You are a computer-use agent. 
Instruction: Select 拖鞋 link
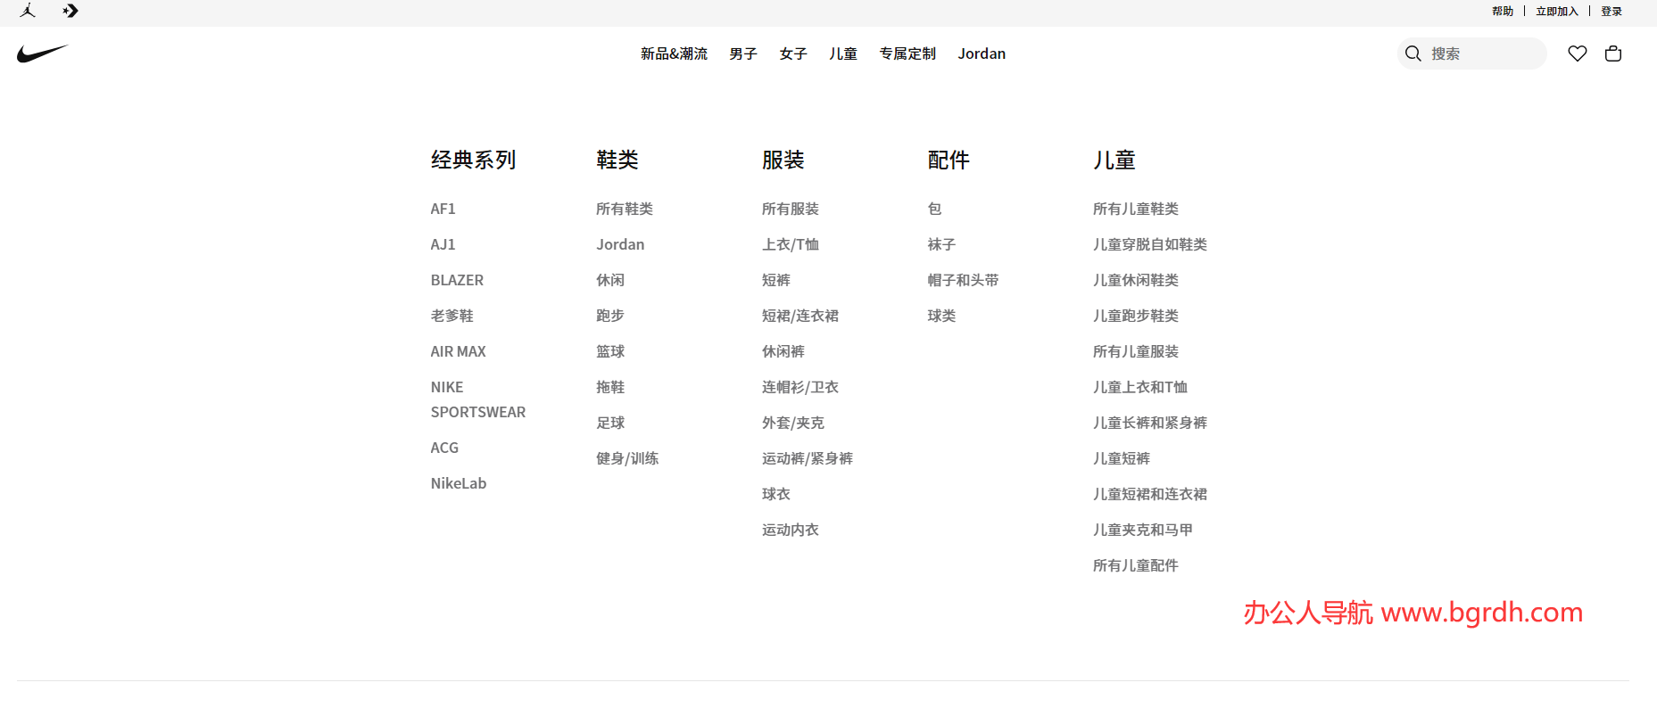610,387
